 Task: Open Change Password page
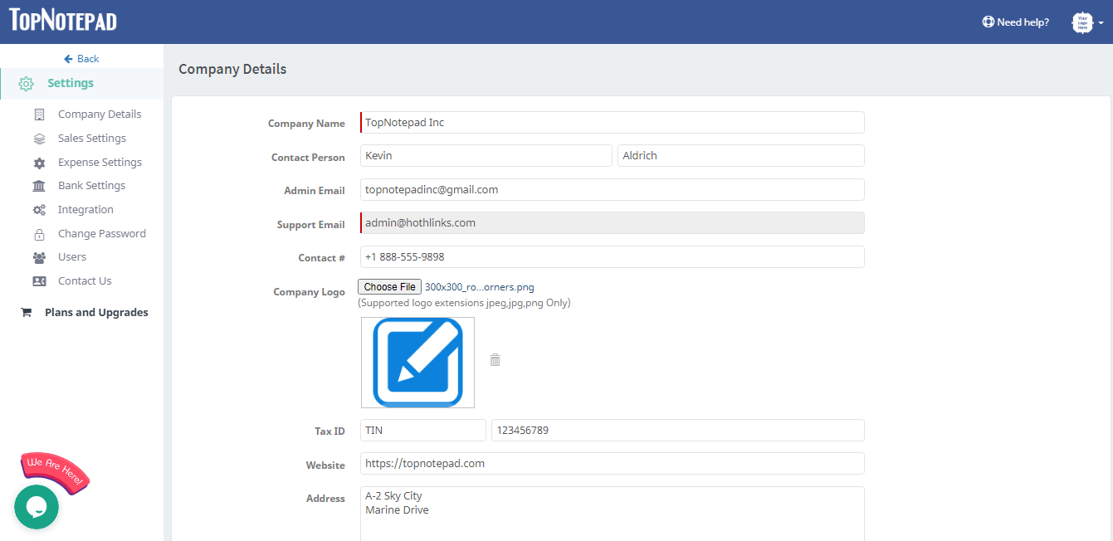tap(102, 234)
